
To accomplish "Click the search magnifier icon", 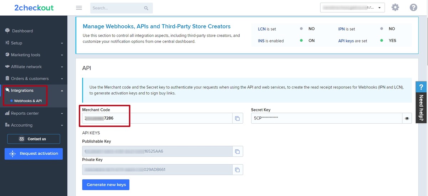I will point(146,8).
